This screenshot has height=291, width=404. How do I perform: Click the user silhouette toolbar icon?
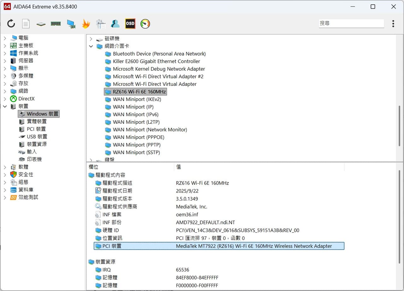115,24
